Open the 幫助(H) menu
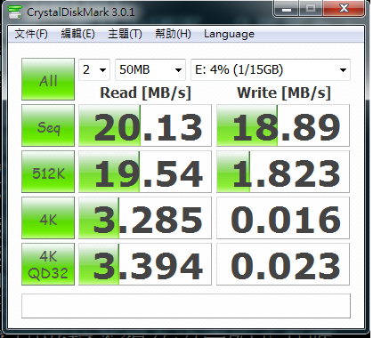Screen dimensions: 381x338 [x=173, y=34]
